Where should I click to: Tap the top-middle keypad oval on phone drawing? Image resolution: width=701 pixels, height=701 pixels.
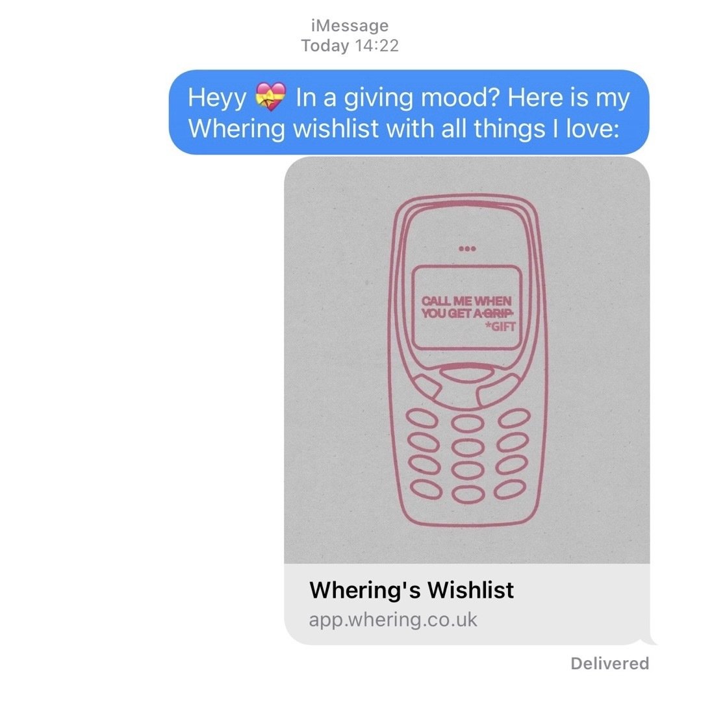tap(468, 423)
